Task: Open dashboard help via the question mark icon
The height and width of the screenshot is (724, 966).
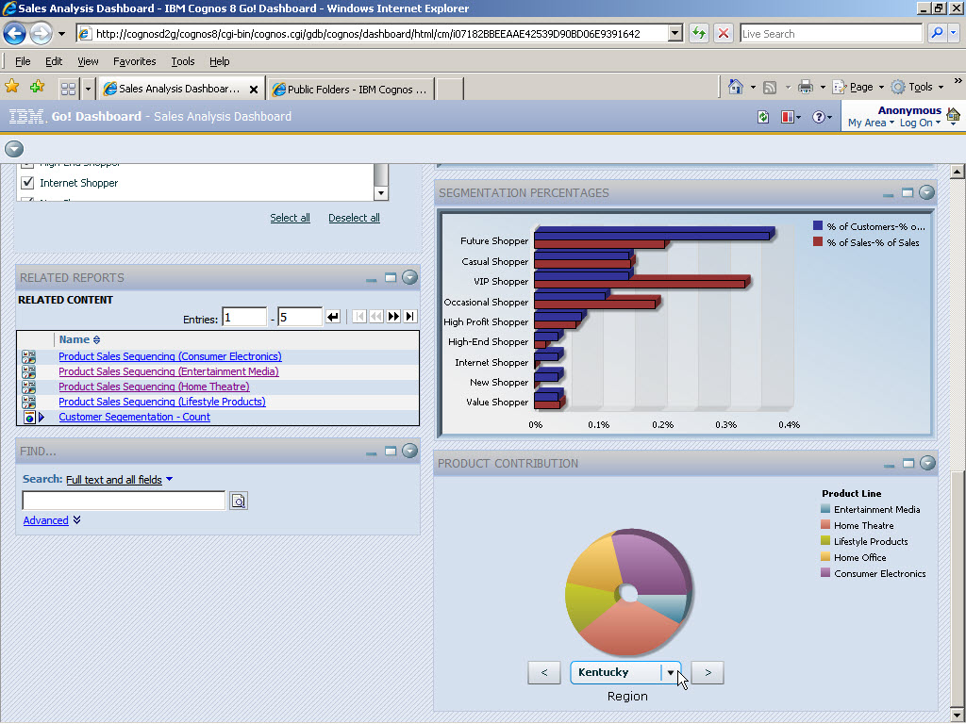Action: point(817,117)
